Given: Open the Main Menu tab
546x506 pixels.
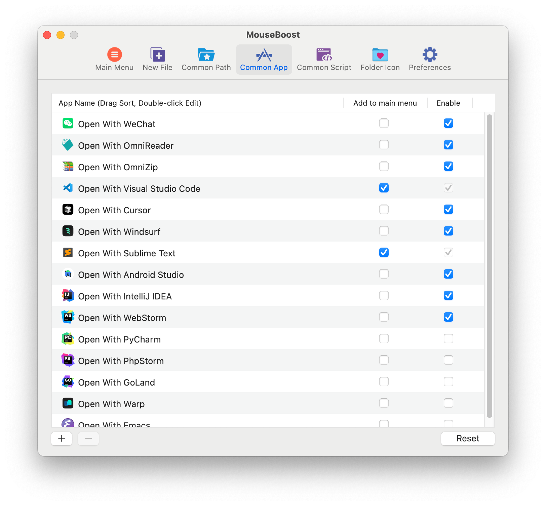Looking at the screenshot, I should 114,60.
